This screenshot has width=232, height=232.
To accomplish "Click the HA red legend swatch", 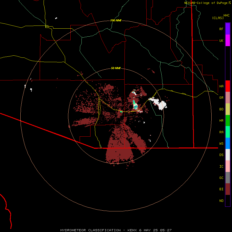I will (x=228, y=86).
